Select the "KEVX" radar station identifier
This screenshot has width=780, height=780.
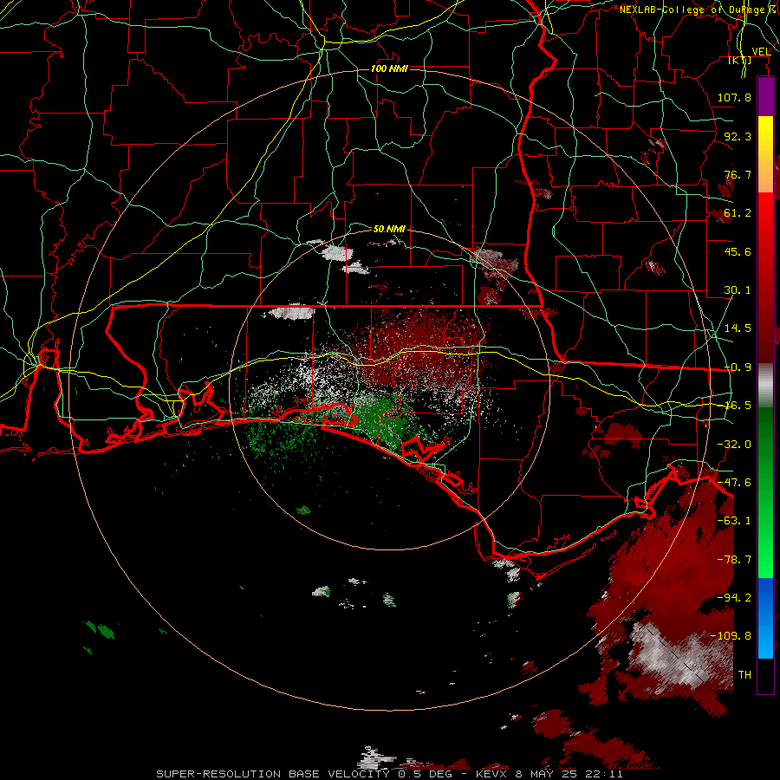click(x=491, y=774)
